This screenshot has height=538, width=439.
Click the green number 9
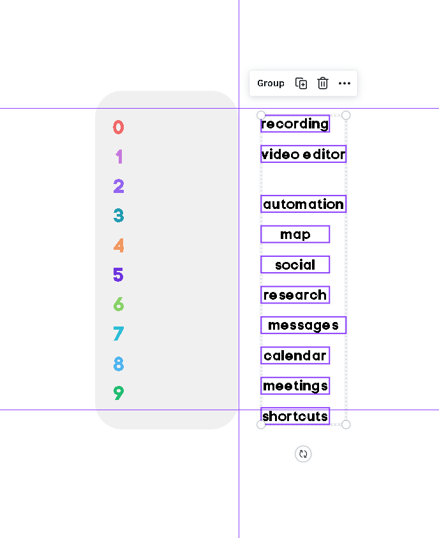119,393
